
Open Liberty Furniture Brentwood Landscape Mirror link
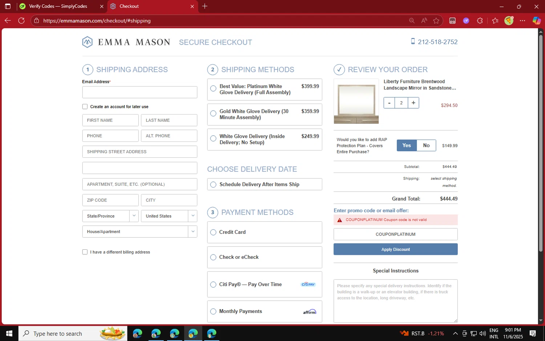[420, 85]
